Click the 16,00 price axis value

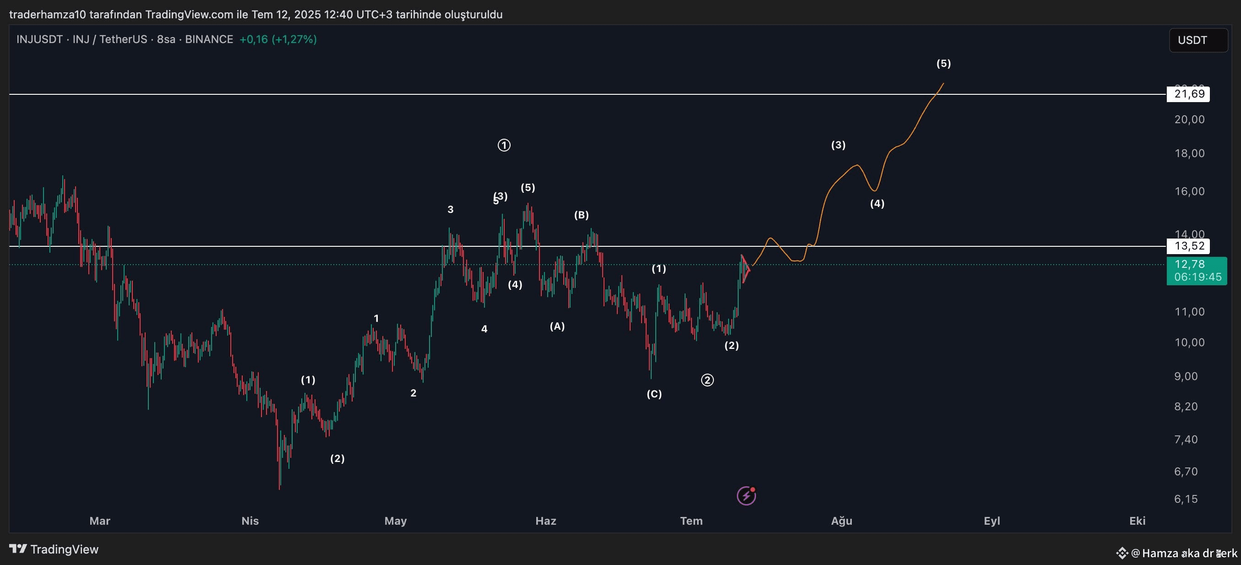pos(1189,191)
